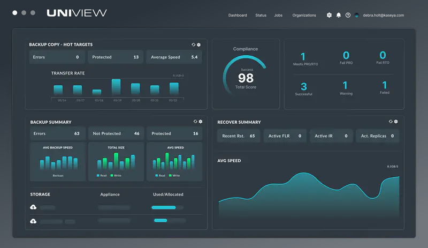
Task: Navigate to Organizations
Action: (304, 16)
